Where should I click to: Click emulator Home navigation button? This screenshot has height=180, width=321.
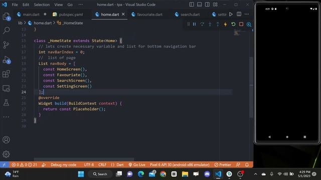click(287, 137)
